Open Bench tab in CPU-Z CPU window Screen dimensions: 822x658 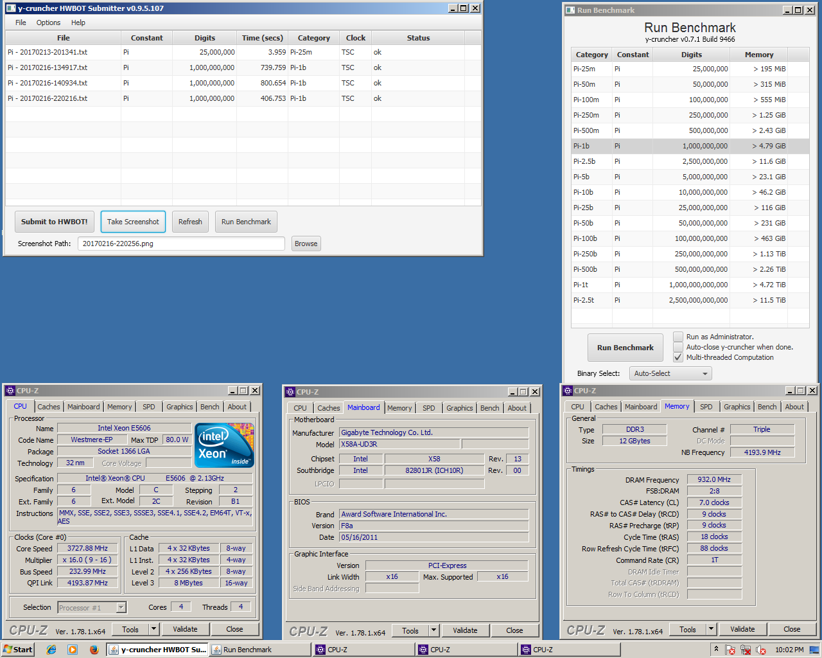click(x=210, y=407)
